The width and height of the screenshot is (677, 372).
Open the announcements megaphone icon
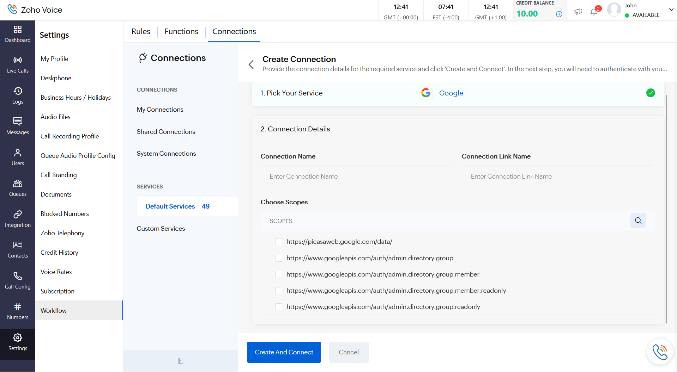(578, 12)
